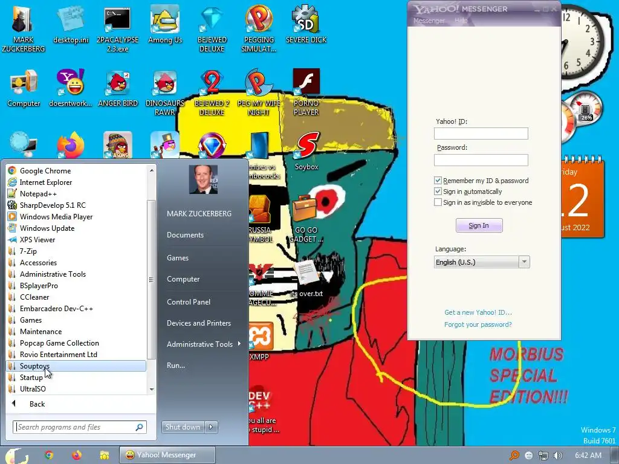This screenshot has width=619, height=464.
Task: Click the user account picture in Start menu
Action: (x=203, y=179)
